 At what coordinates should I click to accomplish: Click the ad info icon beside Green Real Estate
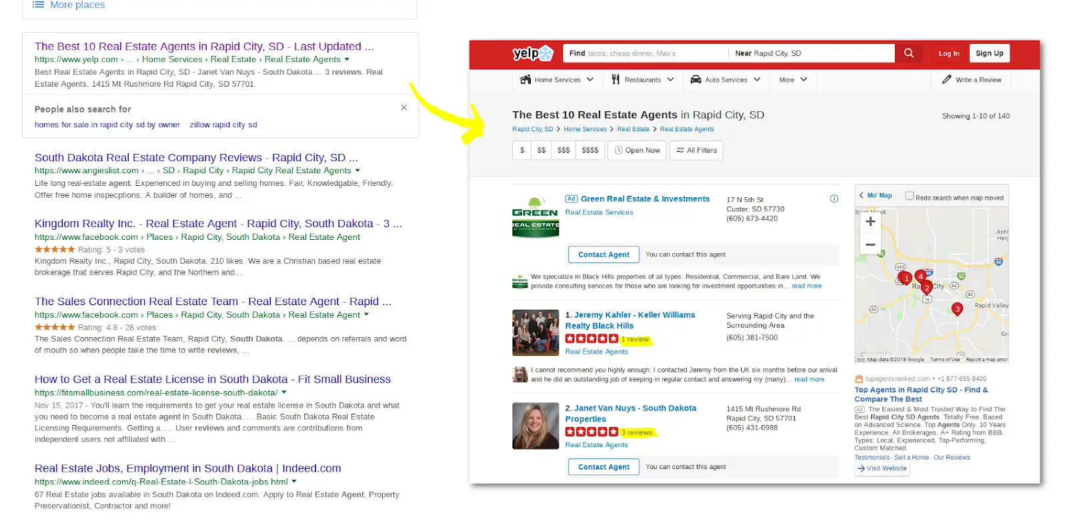point(834,199)
